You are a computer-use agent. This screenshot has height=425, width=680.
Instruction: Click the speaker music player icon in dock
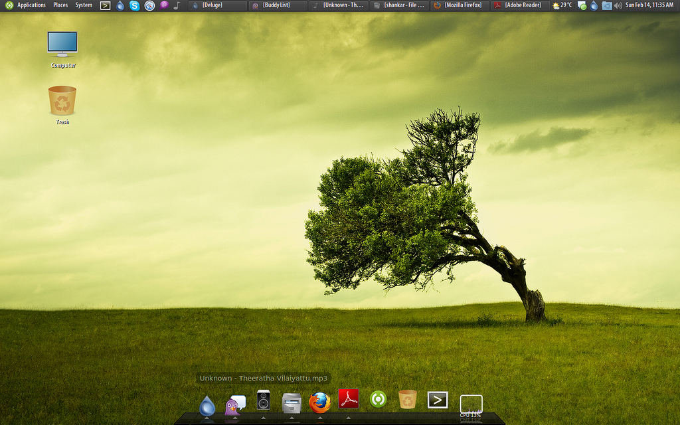[263, 400]
